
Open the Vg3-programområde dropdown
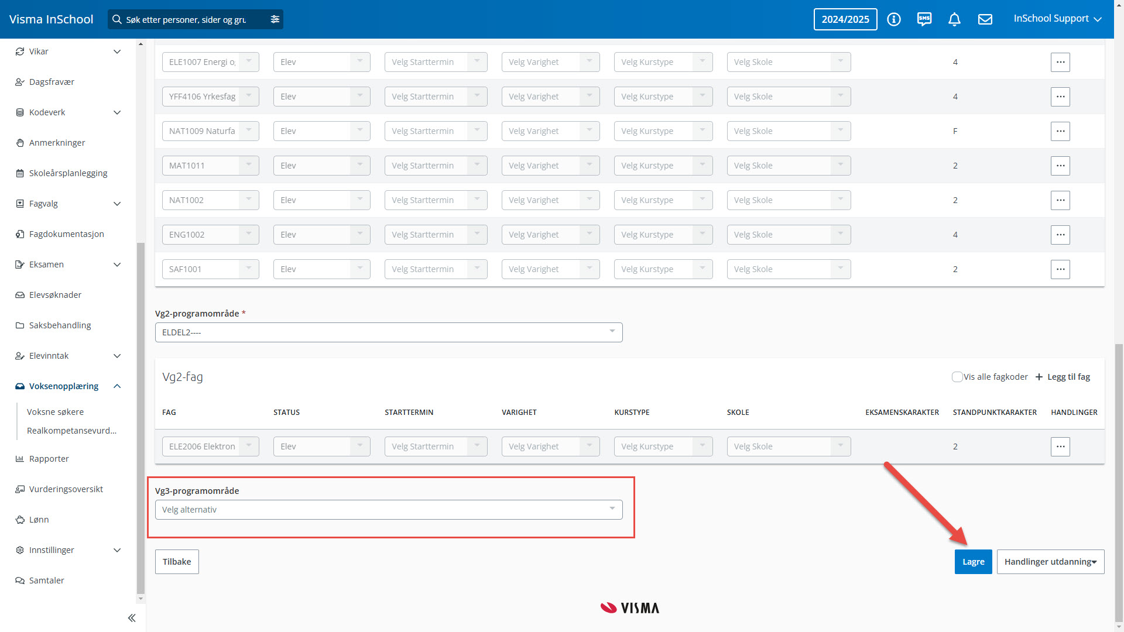point(388,510)
